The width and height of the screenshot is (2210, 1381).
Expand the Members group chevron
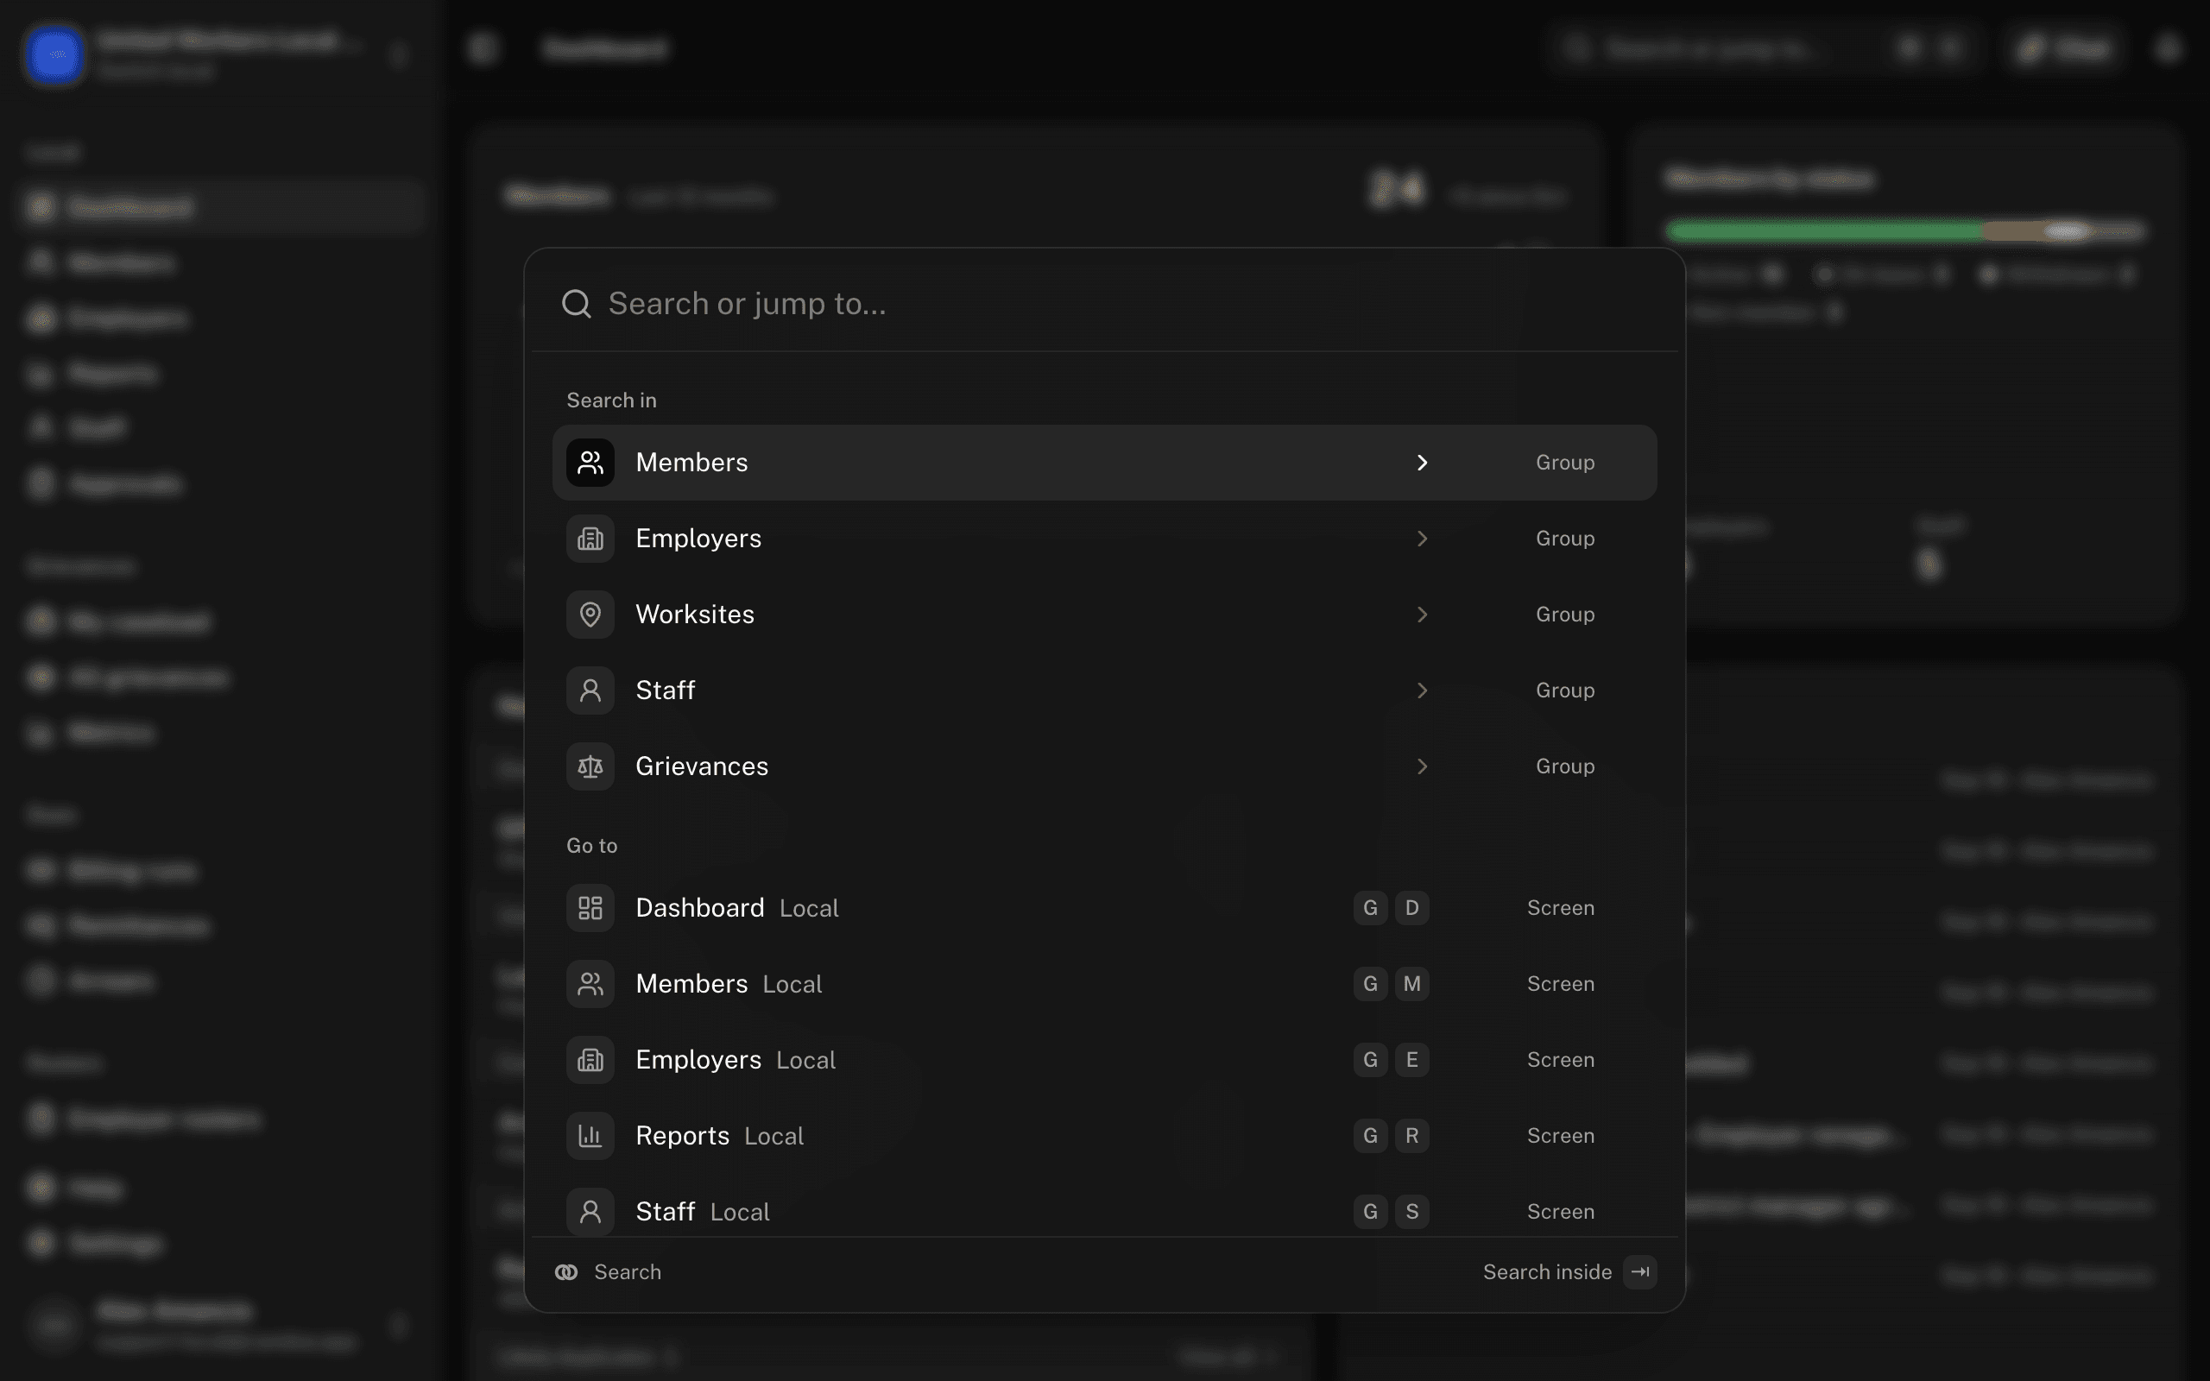(1422, 462)
